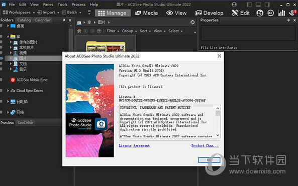Toggle easy-select indicator for 保存的图片
Screen dimensions: 298x186
tap(1, 42)
